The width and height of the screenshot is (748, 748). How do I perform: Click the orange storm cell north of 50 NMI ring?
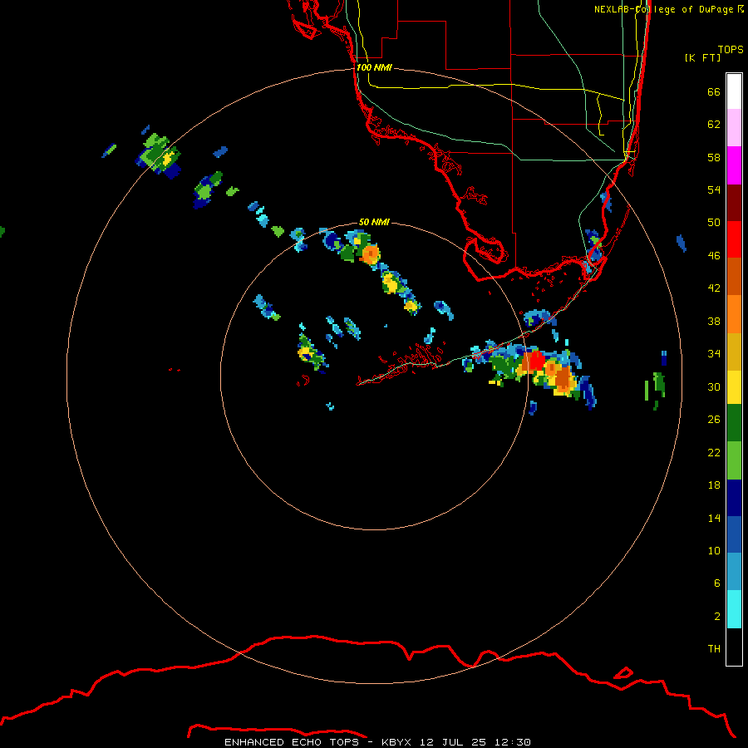(371, 253)
